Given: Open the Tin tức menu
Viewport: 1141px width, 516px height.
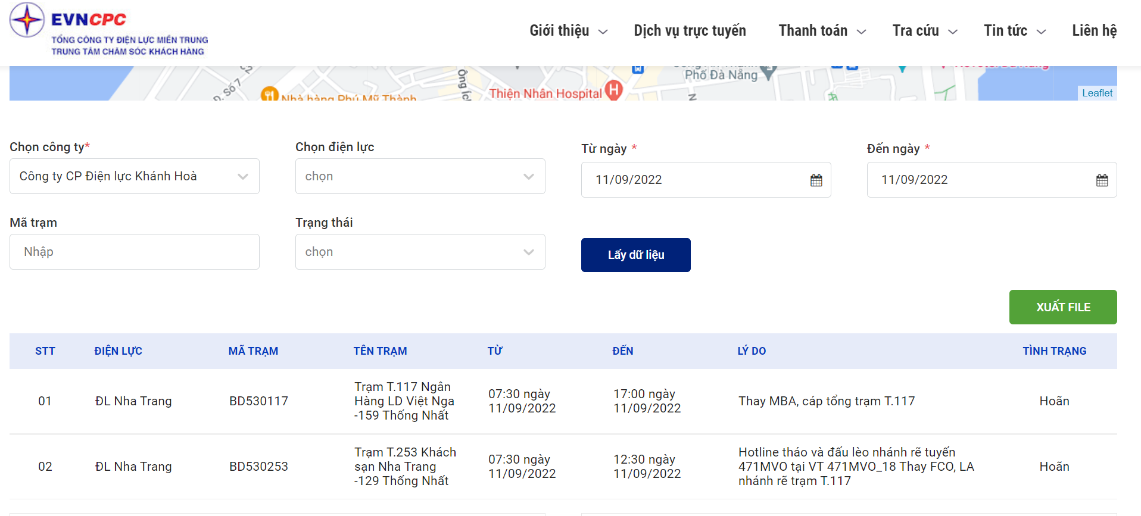Looking at the screenshot, I should coord(1014,31).
